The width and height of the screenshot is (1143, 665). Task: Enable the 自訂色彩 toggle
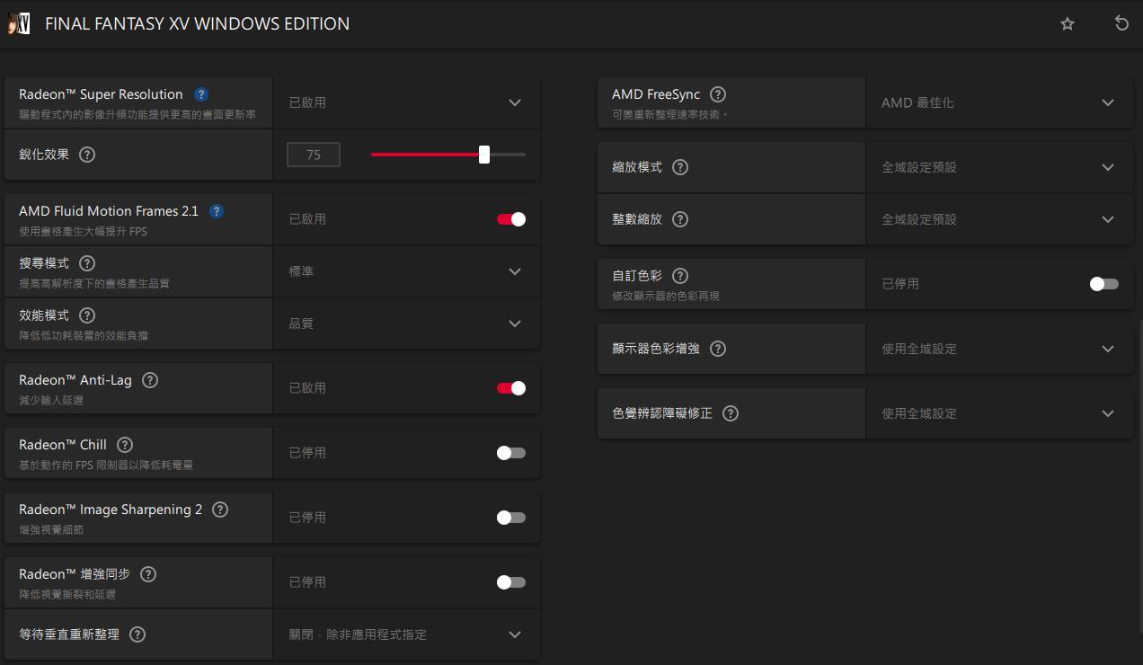tap(1104, 284)
